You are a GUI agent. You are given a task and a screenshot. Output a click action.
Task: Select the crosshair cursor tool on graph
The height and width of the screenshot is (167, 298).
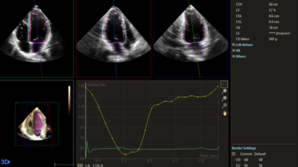(224, 84)
